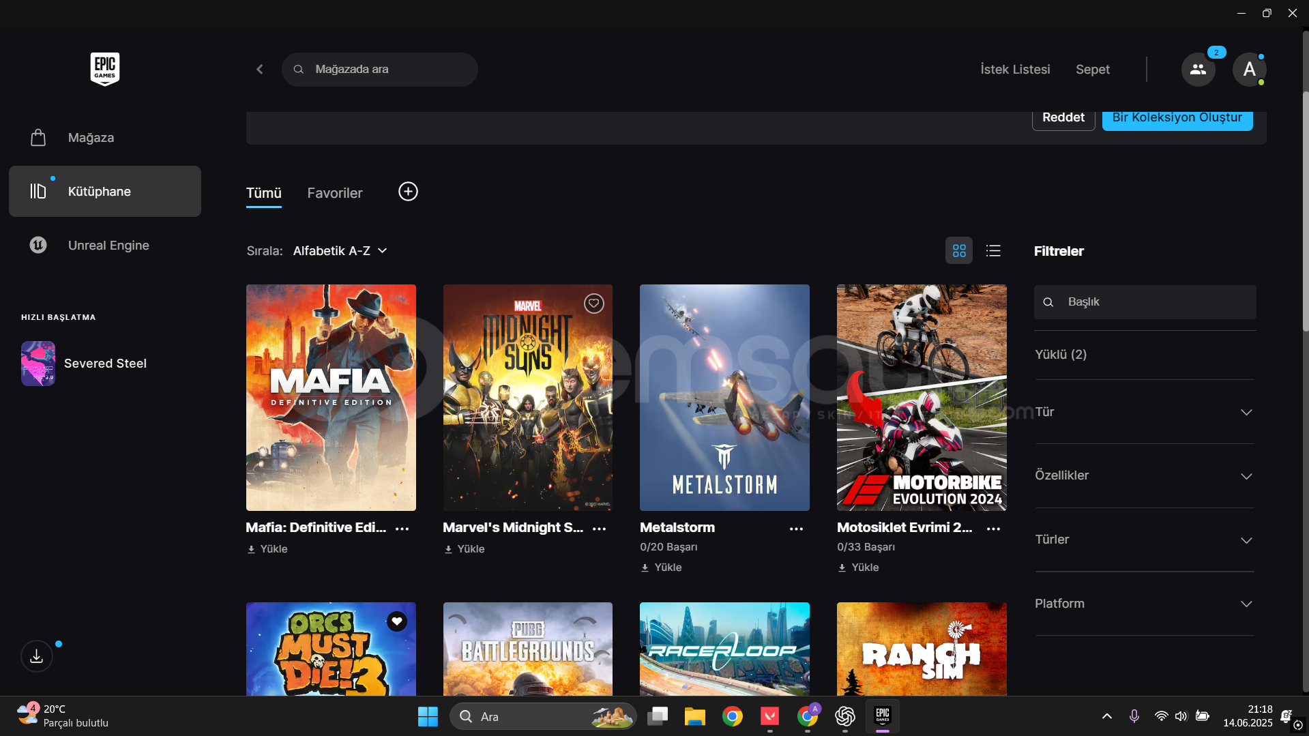Open the Metalstorm cover art

[x=724, y=398]
